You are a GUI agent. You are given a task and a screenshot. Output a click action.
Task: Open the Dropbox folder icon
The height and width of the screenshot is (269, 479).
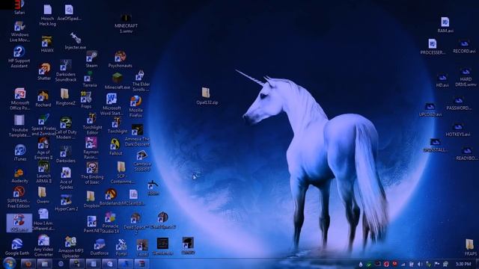(x=91, y=200)
